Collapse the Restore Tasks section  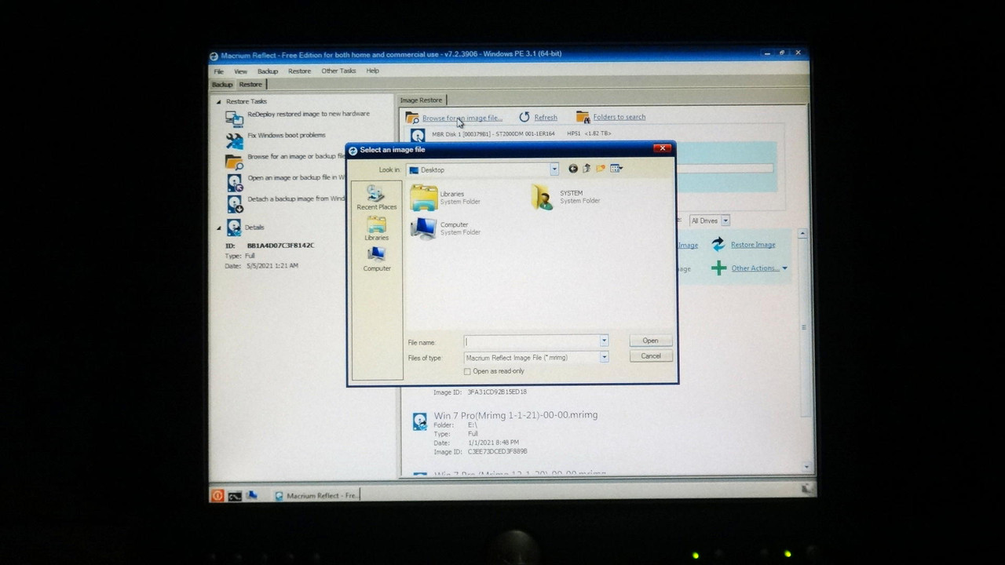pos(219,102)
